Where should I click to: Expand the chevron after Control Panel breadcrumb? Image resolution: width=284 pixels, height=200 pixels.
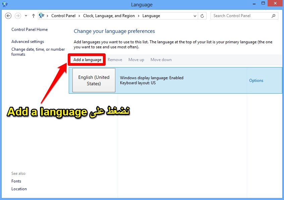(x=79, y=16)
